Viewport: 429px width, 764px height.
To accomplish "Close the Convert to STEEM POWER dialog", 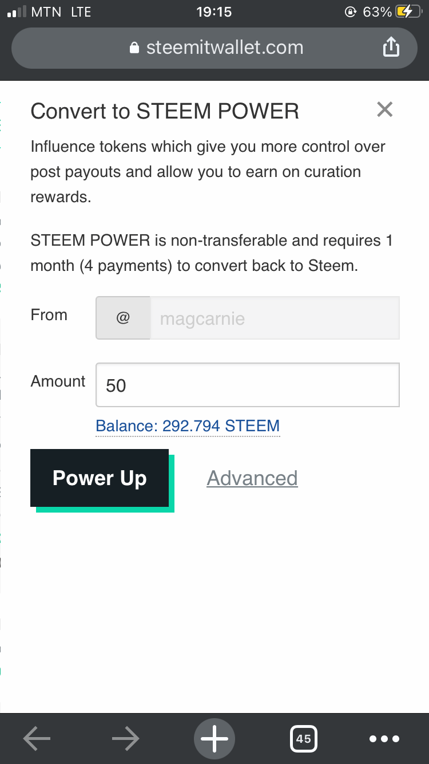I will coord(385,109).
